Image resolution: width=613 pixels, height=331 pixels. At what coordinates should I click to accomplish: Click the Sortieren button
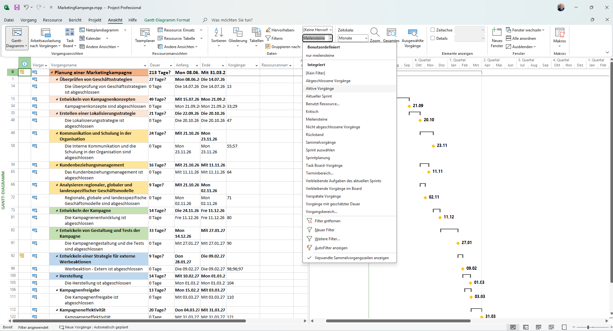pyautogui.click(x=219, y=38)
